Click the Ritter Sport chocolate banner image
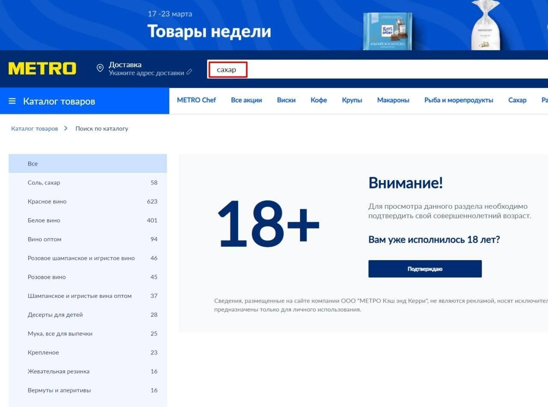 point(387,31)
